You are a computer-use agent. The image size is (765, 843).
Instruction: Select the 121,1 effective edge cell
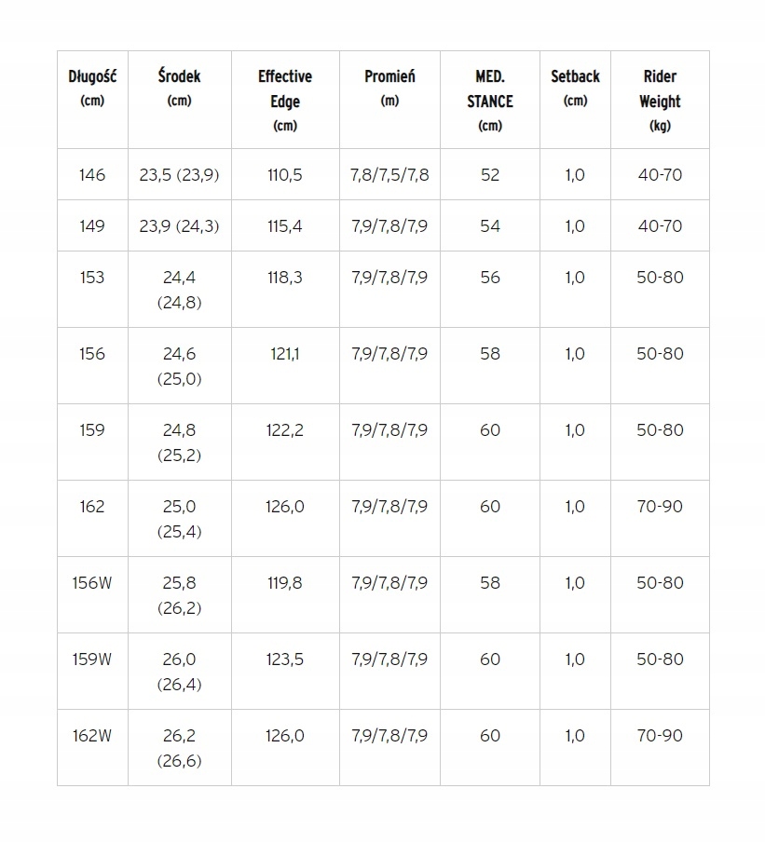[284, 354]
